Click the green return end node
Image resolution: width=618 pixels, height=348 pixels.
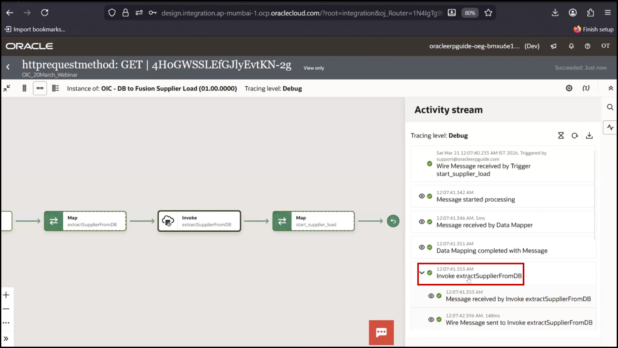(393, 221)
